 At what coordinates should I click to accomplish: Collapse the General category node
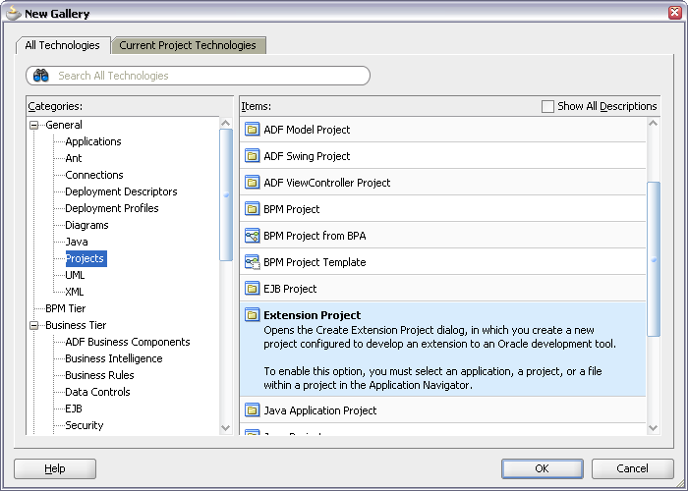click(x=35, y=125)
